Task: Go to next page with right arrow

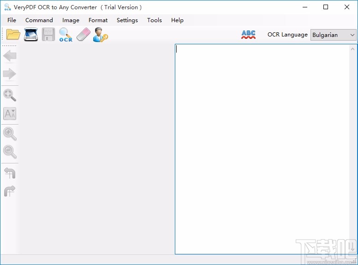Action: tap(10, 74)
